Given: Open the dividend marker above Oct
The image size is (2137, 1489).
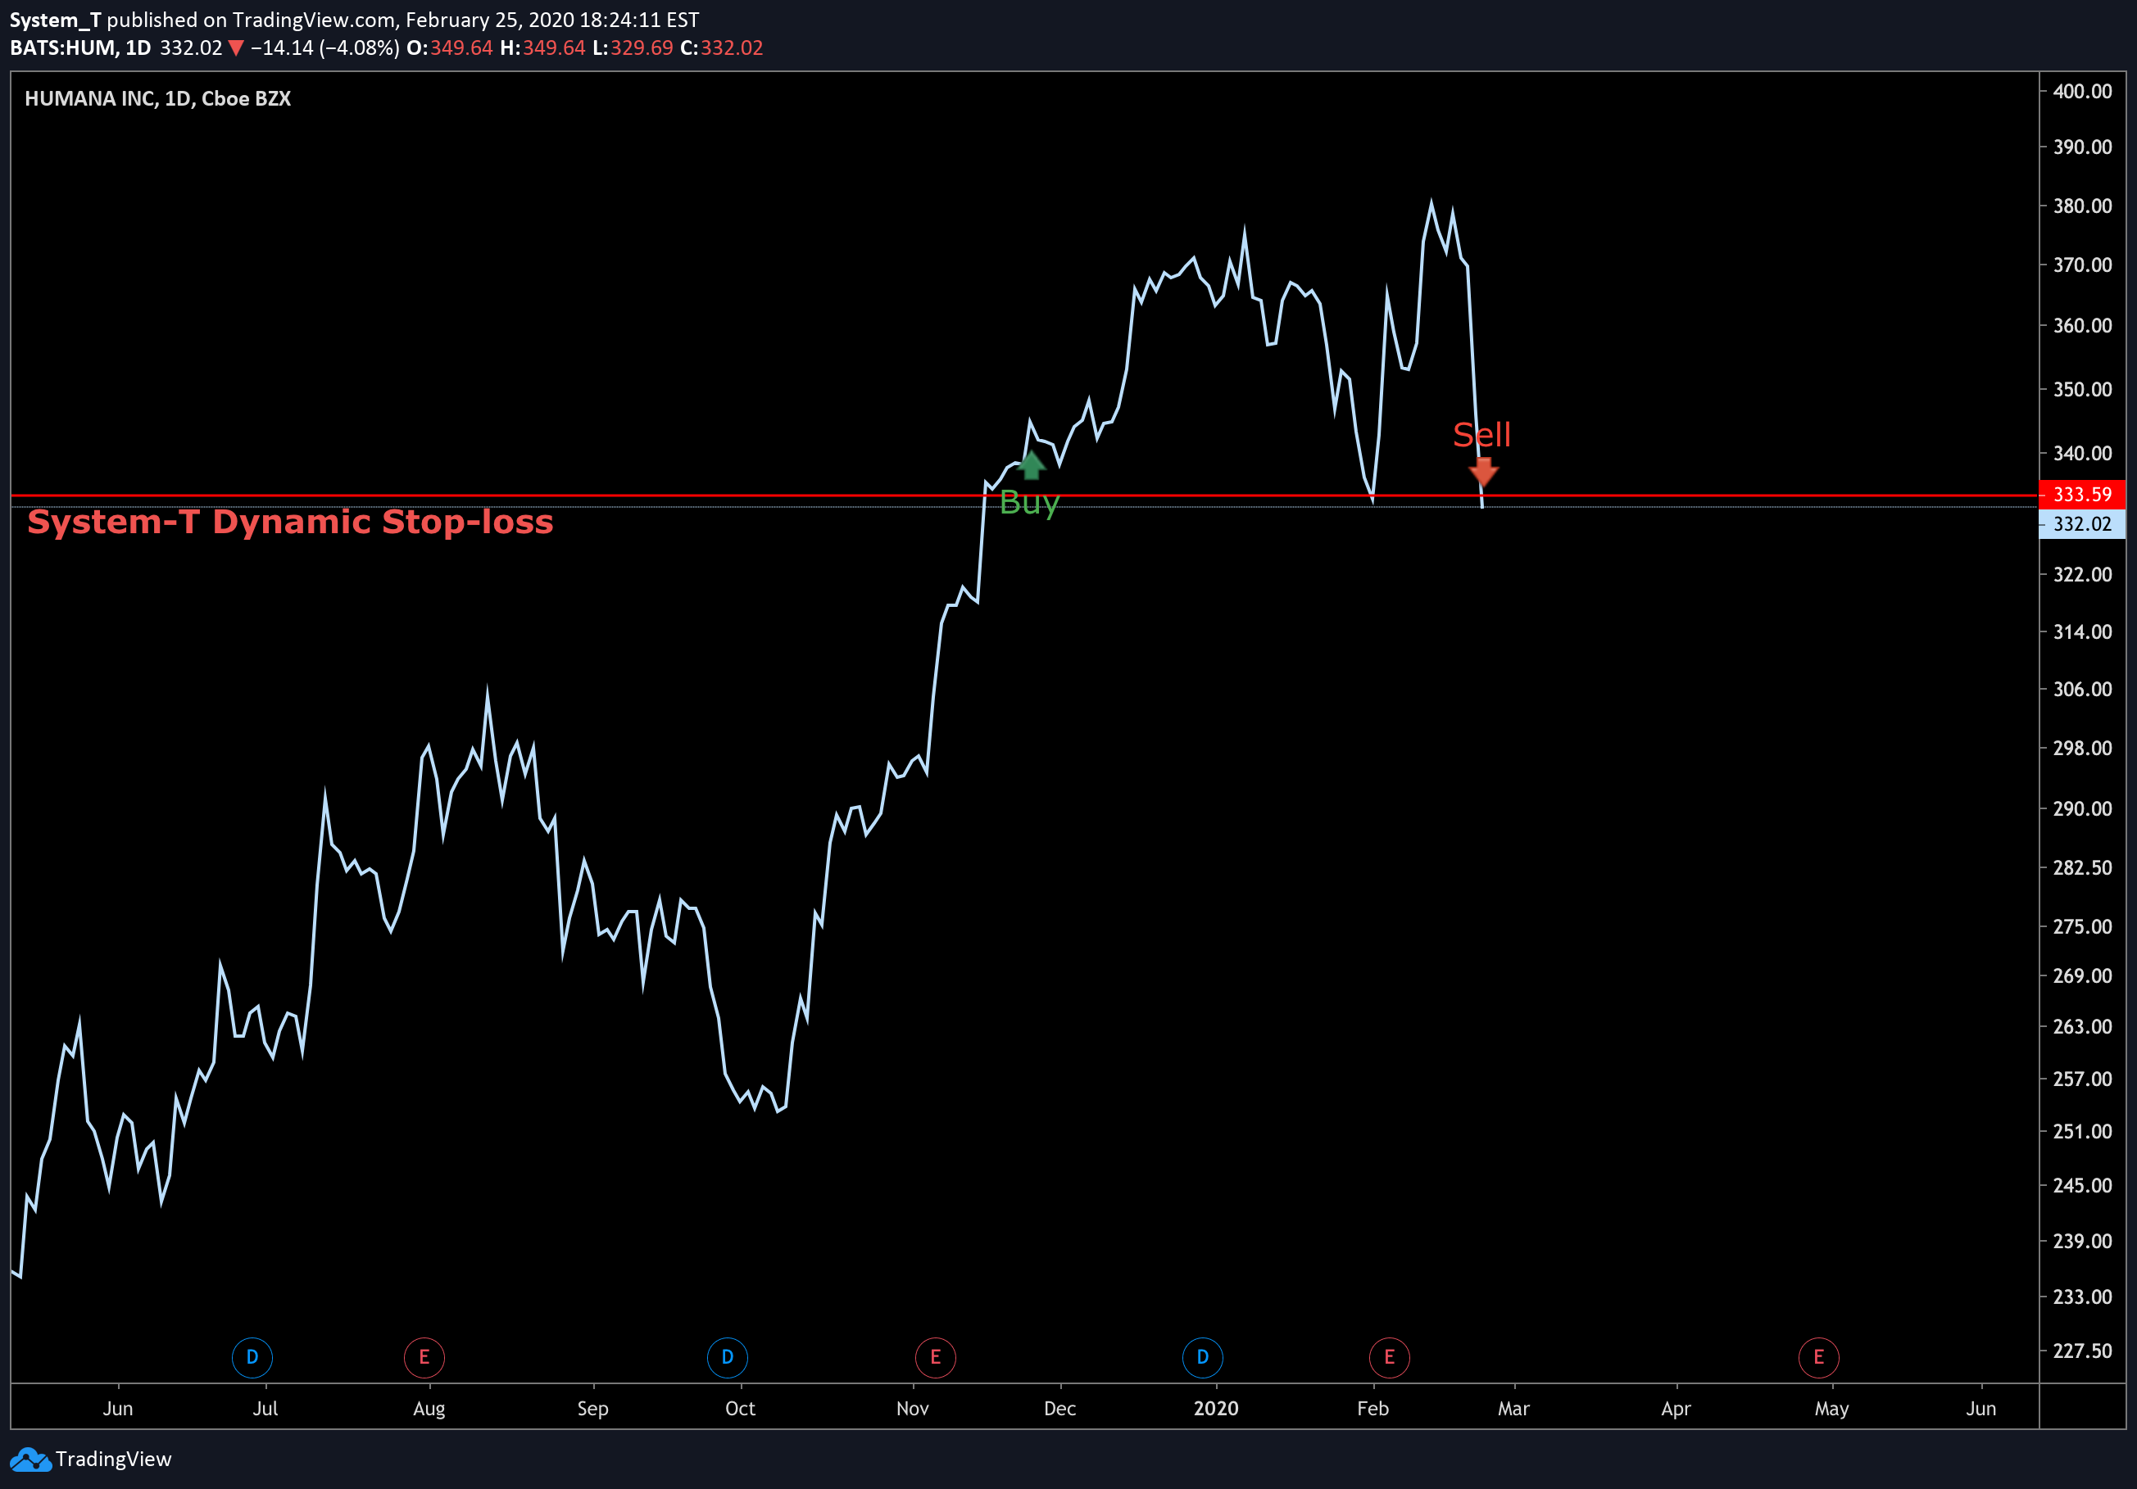Looking at the screenshot, I should pyautogui.click(x=728, y=1357).
